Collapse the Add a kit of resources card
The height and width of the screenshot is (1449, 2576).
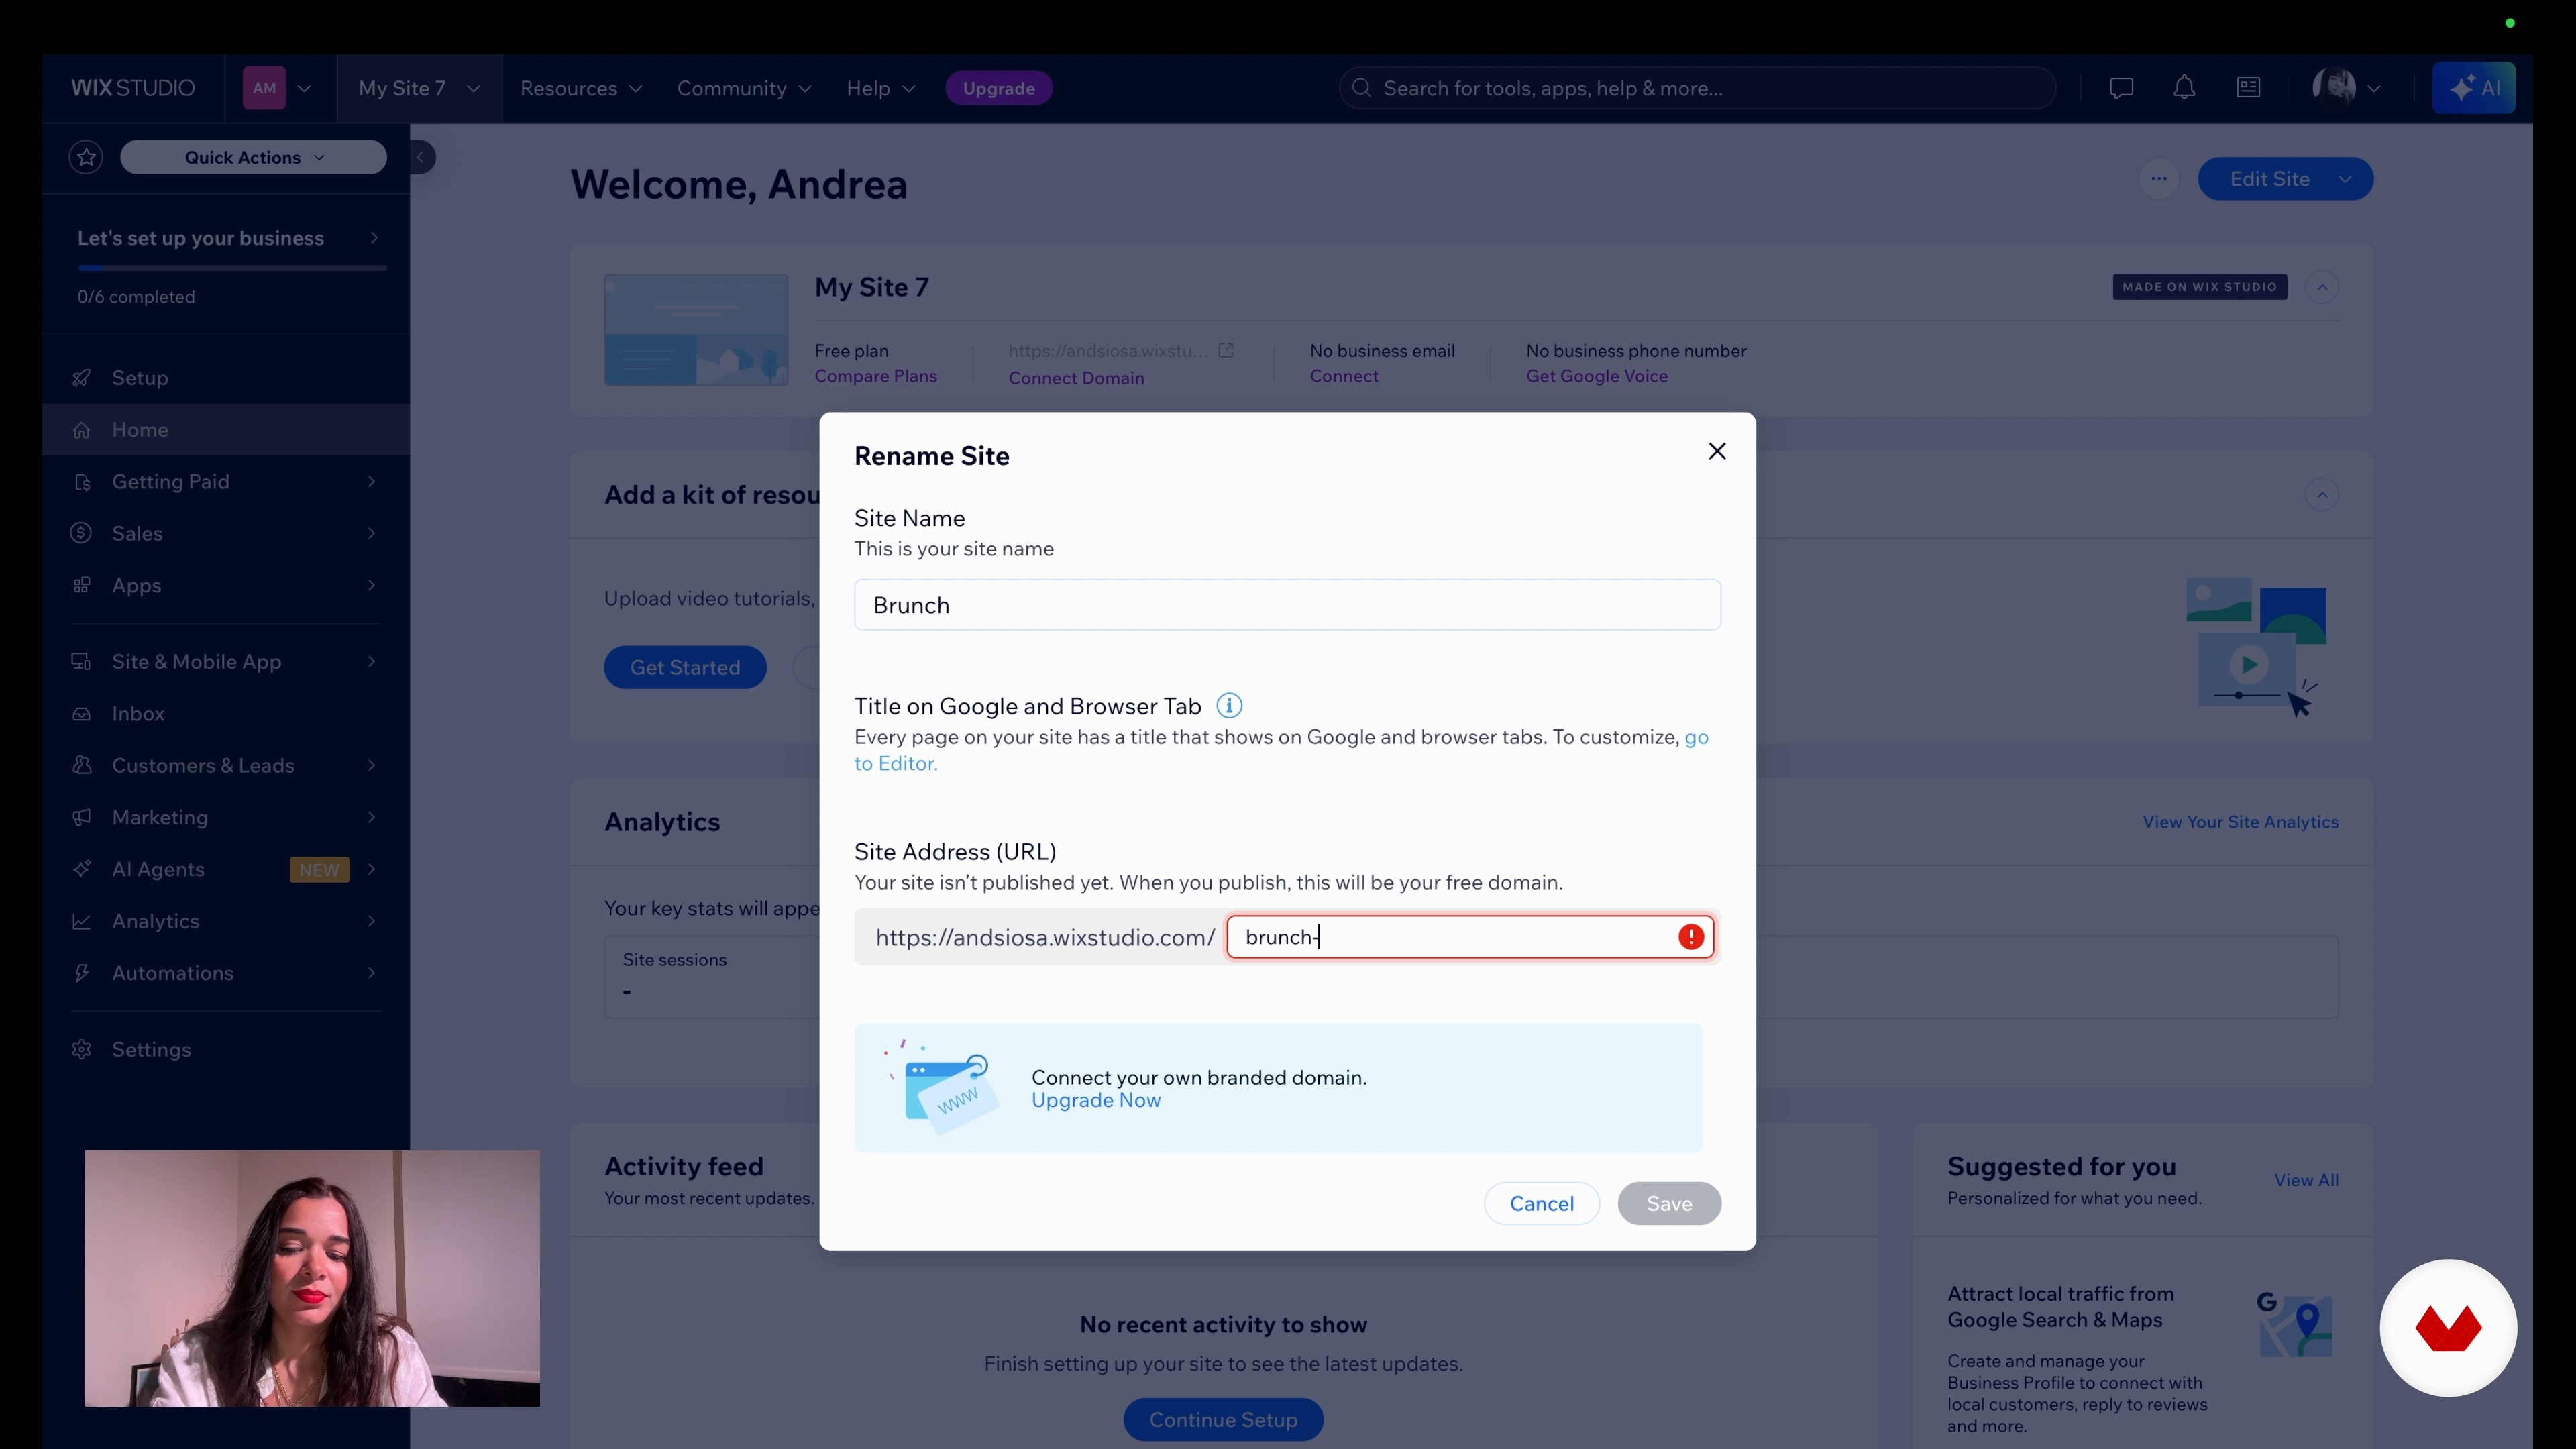(x=2322, y=495)
